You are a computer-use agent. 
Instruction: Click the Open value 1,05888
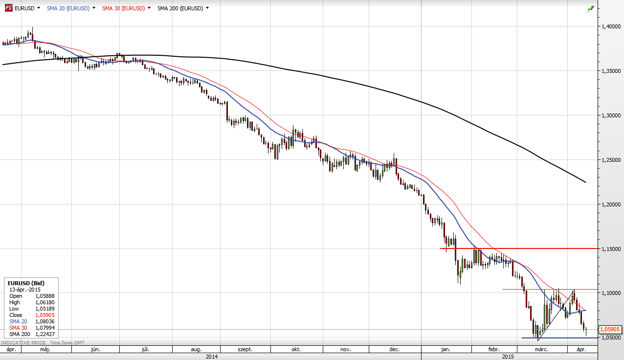click(45, 296)
